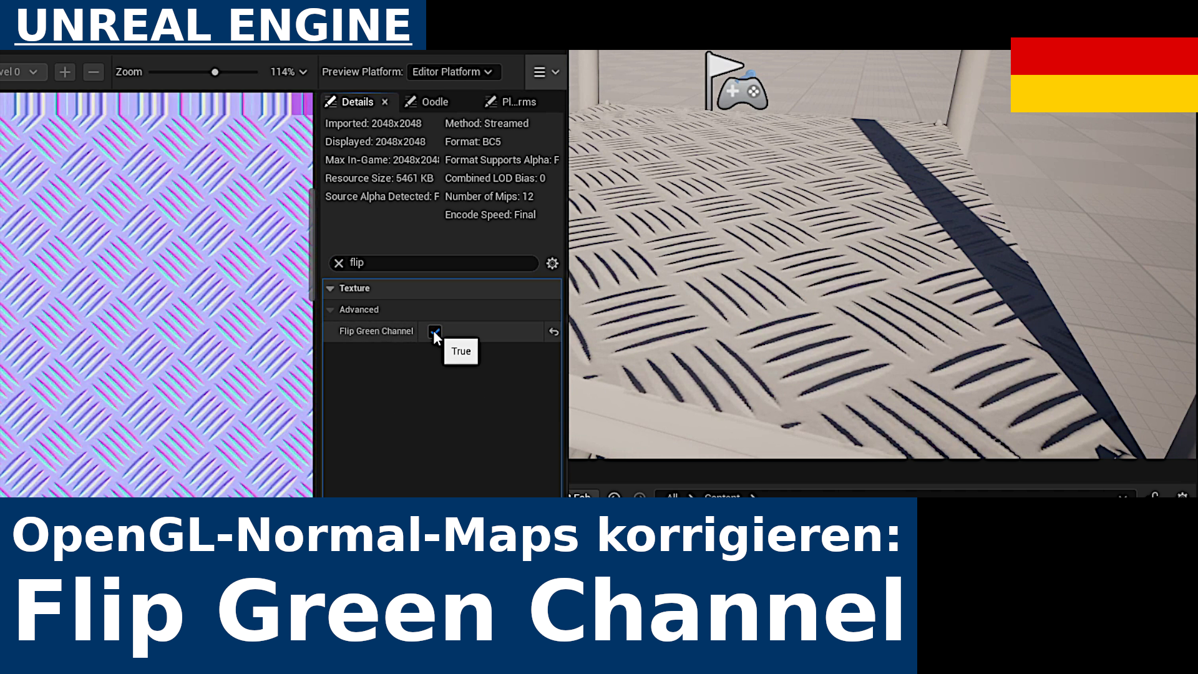The image size is (1198, 674).
Task: Click the Imported: 2048x2048 text
Action: pyautogui.click(x=373, y=124)
